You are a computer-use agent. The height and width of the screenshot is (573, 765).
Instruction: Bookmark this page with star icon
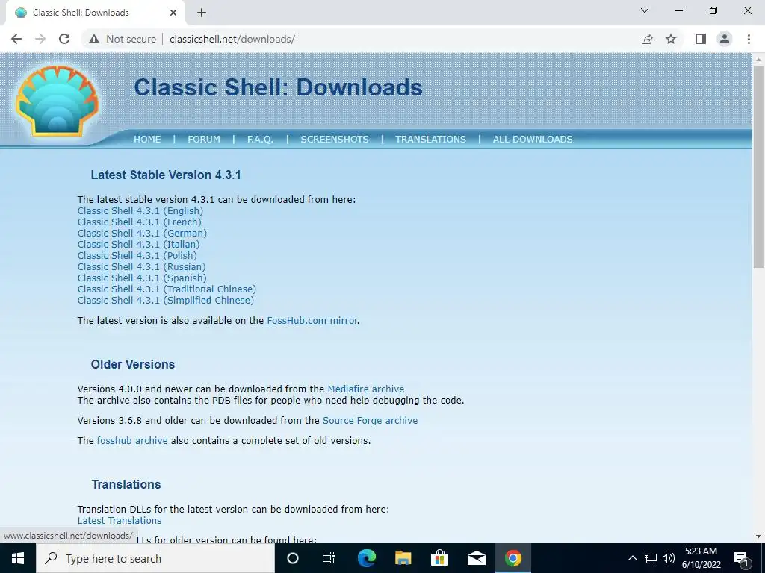coord(671,39)
